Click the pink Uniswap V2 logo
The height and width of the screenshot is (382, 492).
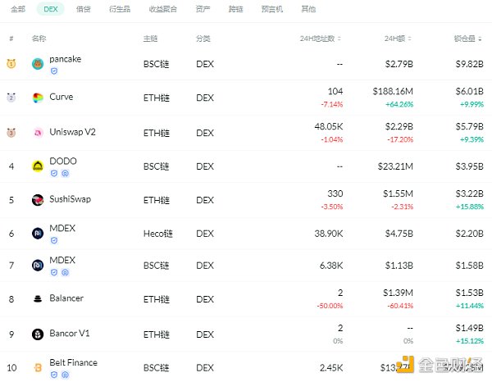[38, 133]
